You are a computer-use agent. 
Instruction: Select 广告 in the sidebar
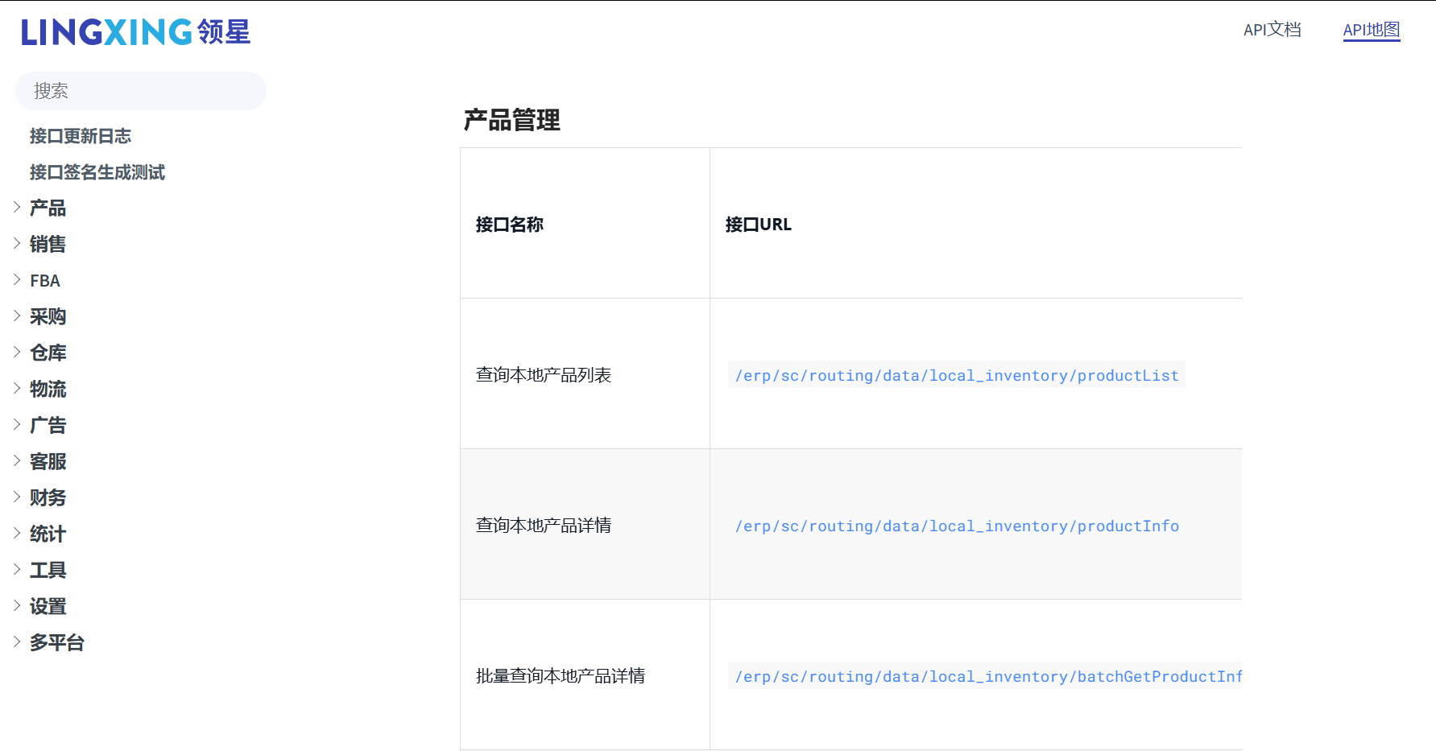(48, 425)
